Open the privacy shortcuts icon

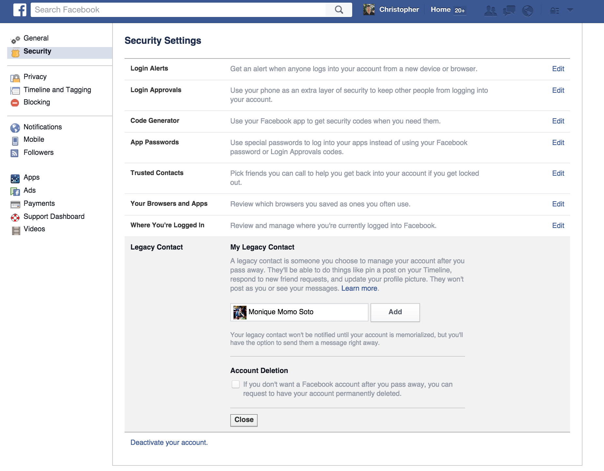point(555,11)
